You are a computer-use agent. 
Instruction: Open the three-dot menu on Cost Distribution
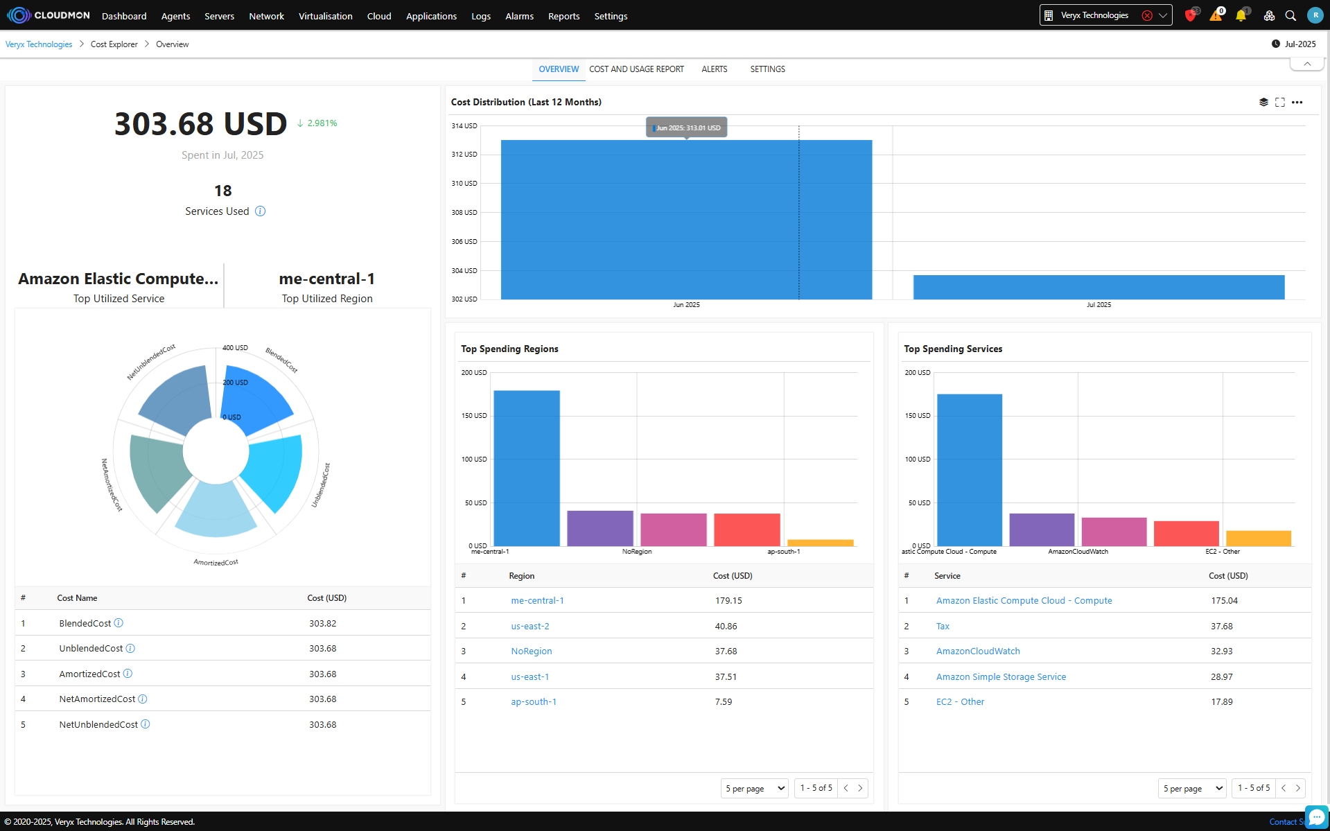tap(1297, 102)
